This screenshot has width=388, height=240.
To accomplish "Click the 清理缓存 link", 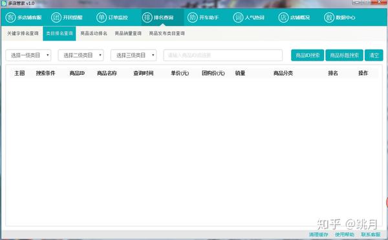I will point(318,235).
